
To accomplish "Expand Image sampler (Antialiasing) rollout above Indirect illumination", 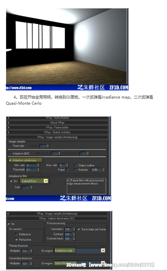I will coord(57,214).
